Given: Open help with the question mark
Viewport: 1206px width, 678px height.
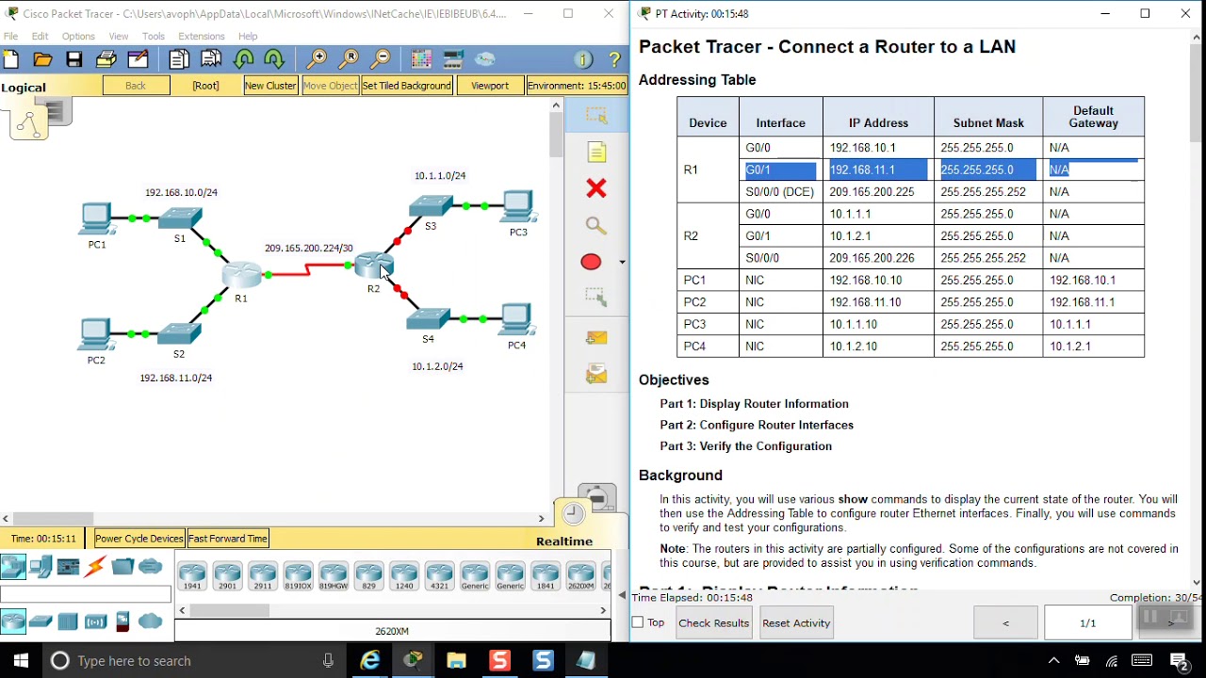Looking at the screenshot, I should 614,59.
